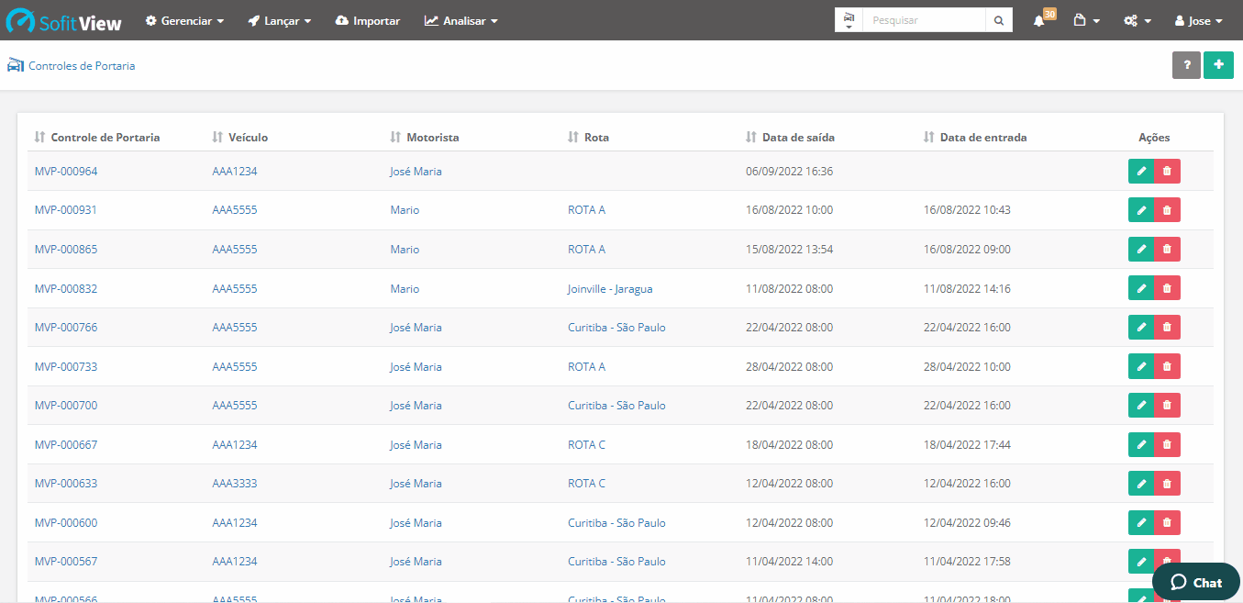Open the shopping bag dropdown
The width and height of the screenshot is (1243, 603).
point(1086,20)
